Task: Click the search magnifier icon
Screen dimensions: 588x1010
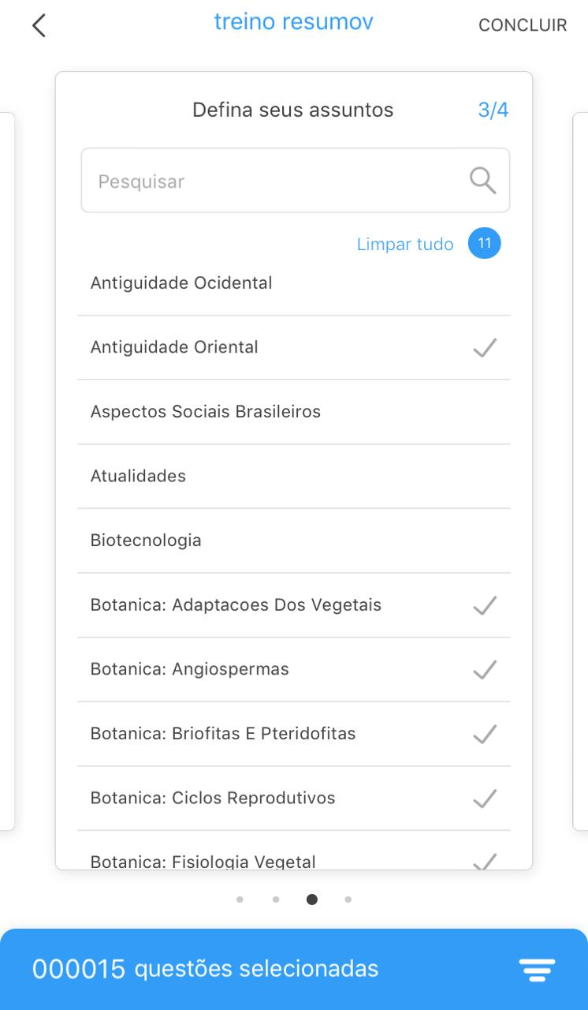Action: [482, 181]
